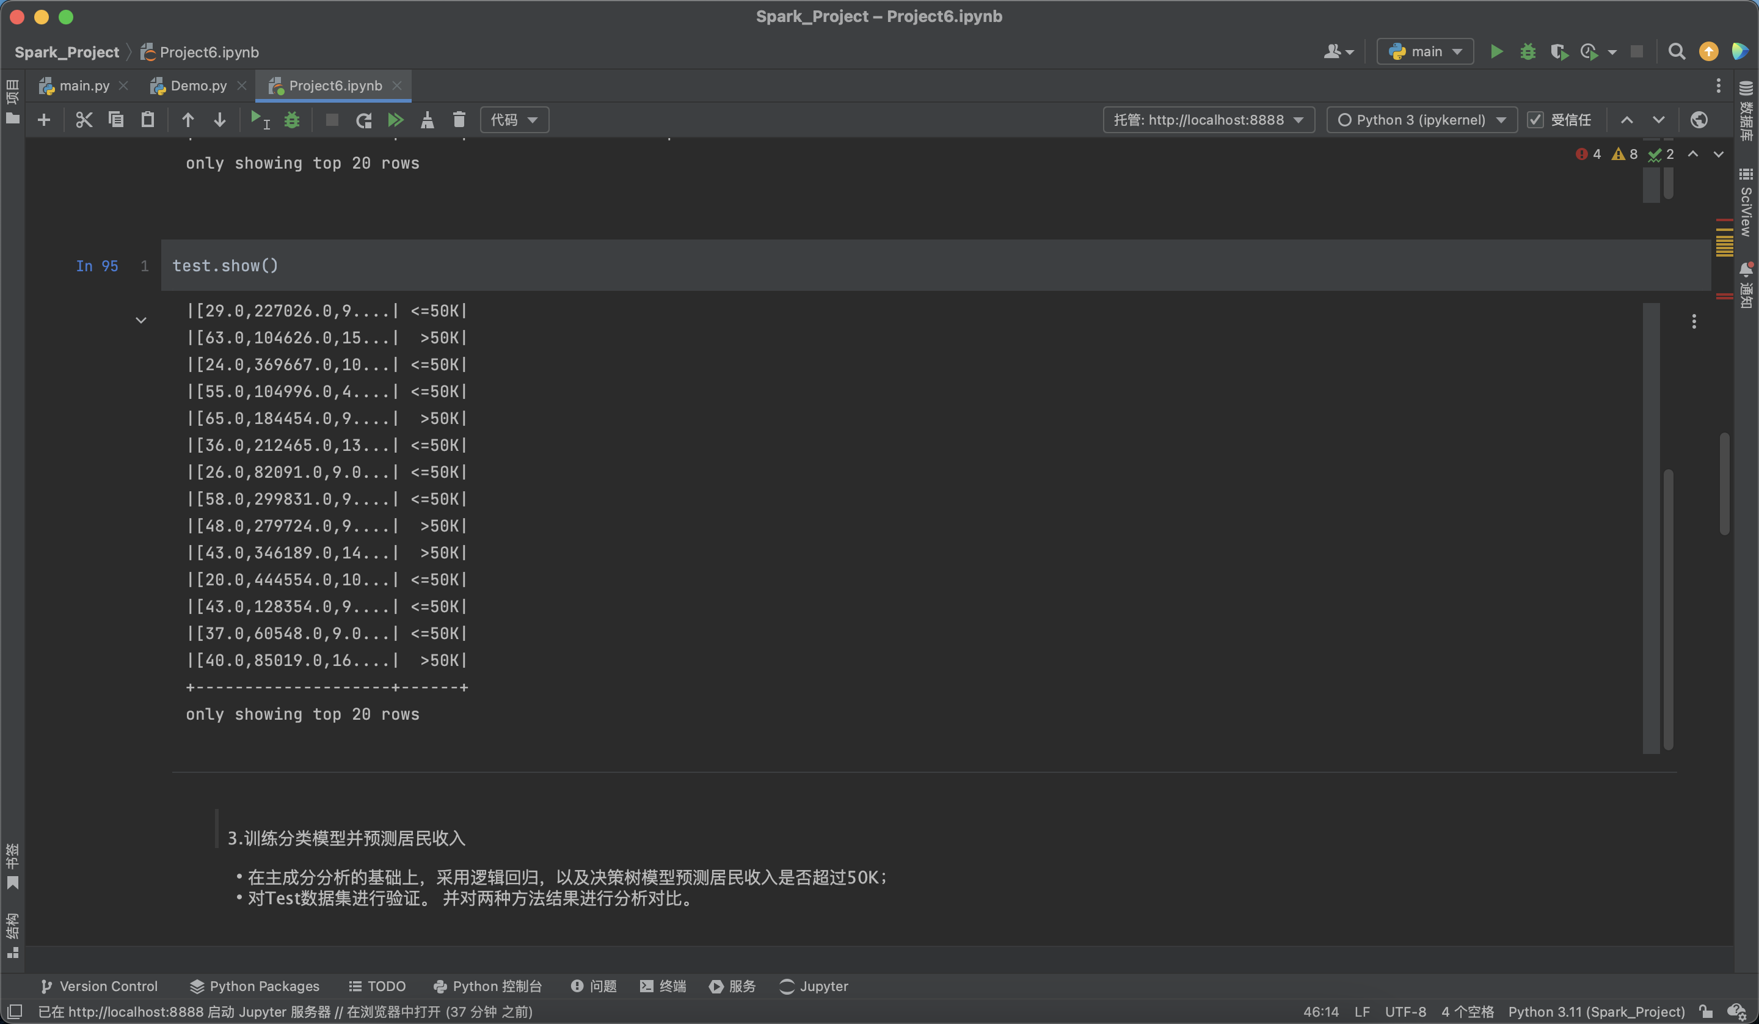The image size is (1759, 1024).
Task: Debug main configuration with bug icon
Action: pyautogui.click(x=1528, y=52)
